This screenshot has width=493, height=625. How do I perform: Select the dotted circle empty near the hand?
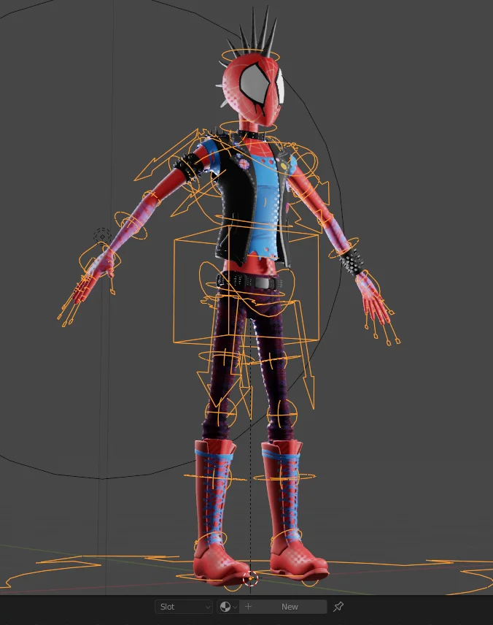coord(102,237)
